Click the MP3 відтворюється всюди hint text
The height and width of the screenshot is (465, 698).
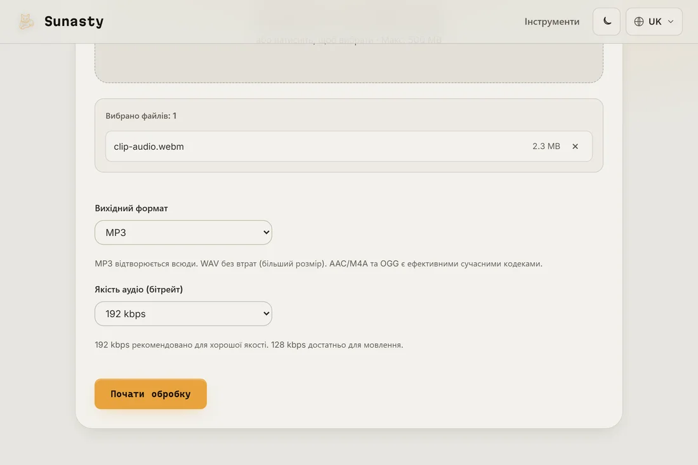[x=319, y=264]
